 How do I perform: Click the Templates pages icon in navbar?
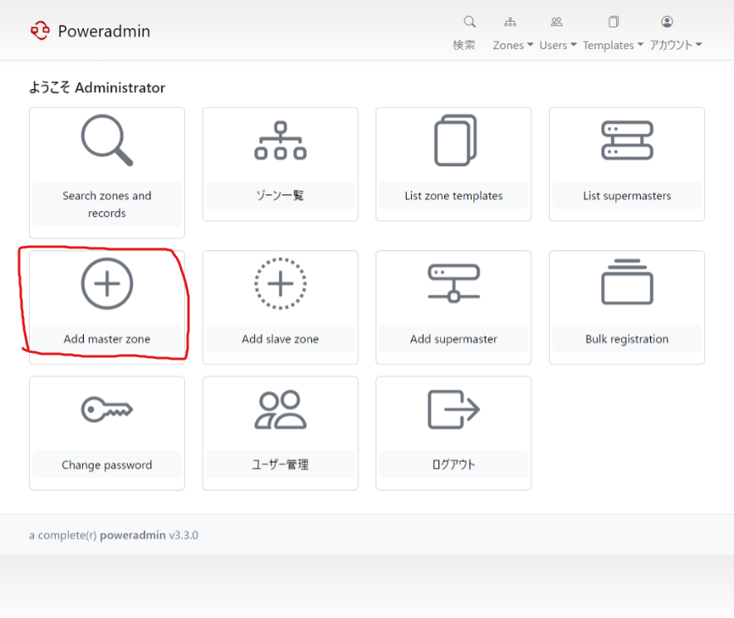pyautogui.click(x=614, y=22)
